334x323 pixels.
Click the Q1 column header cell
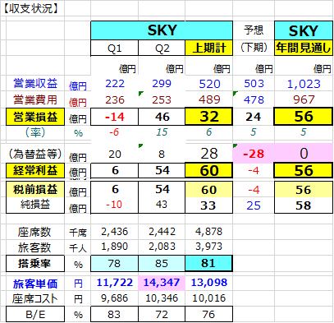(115, 48)
